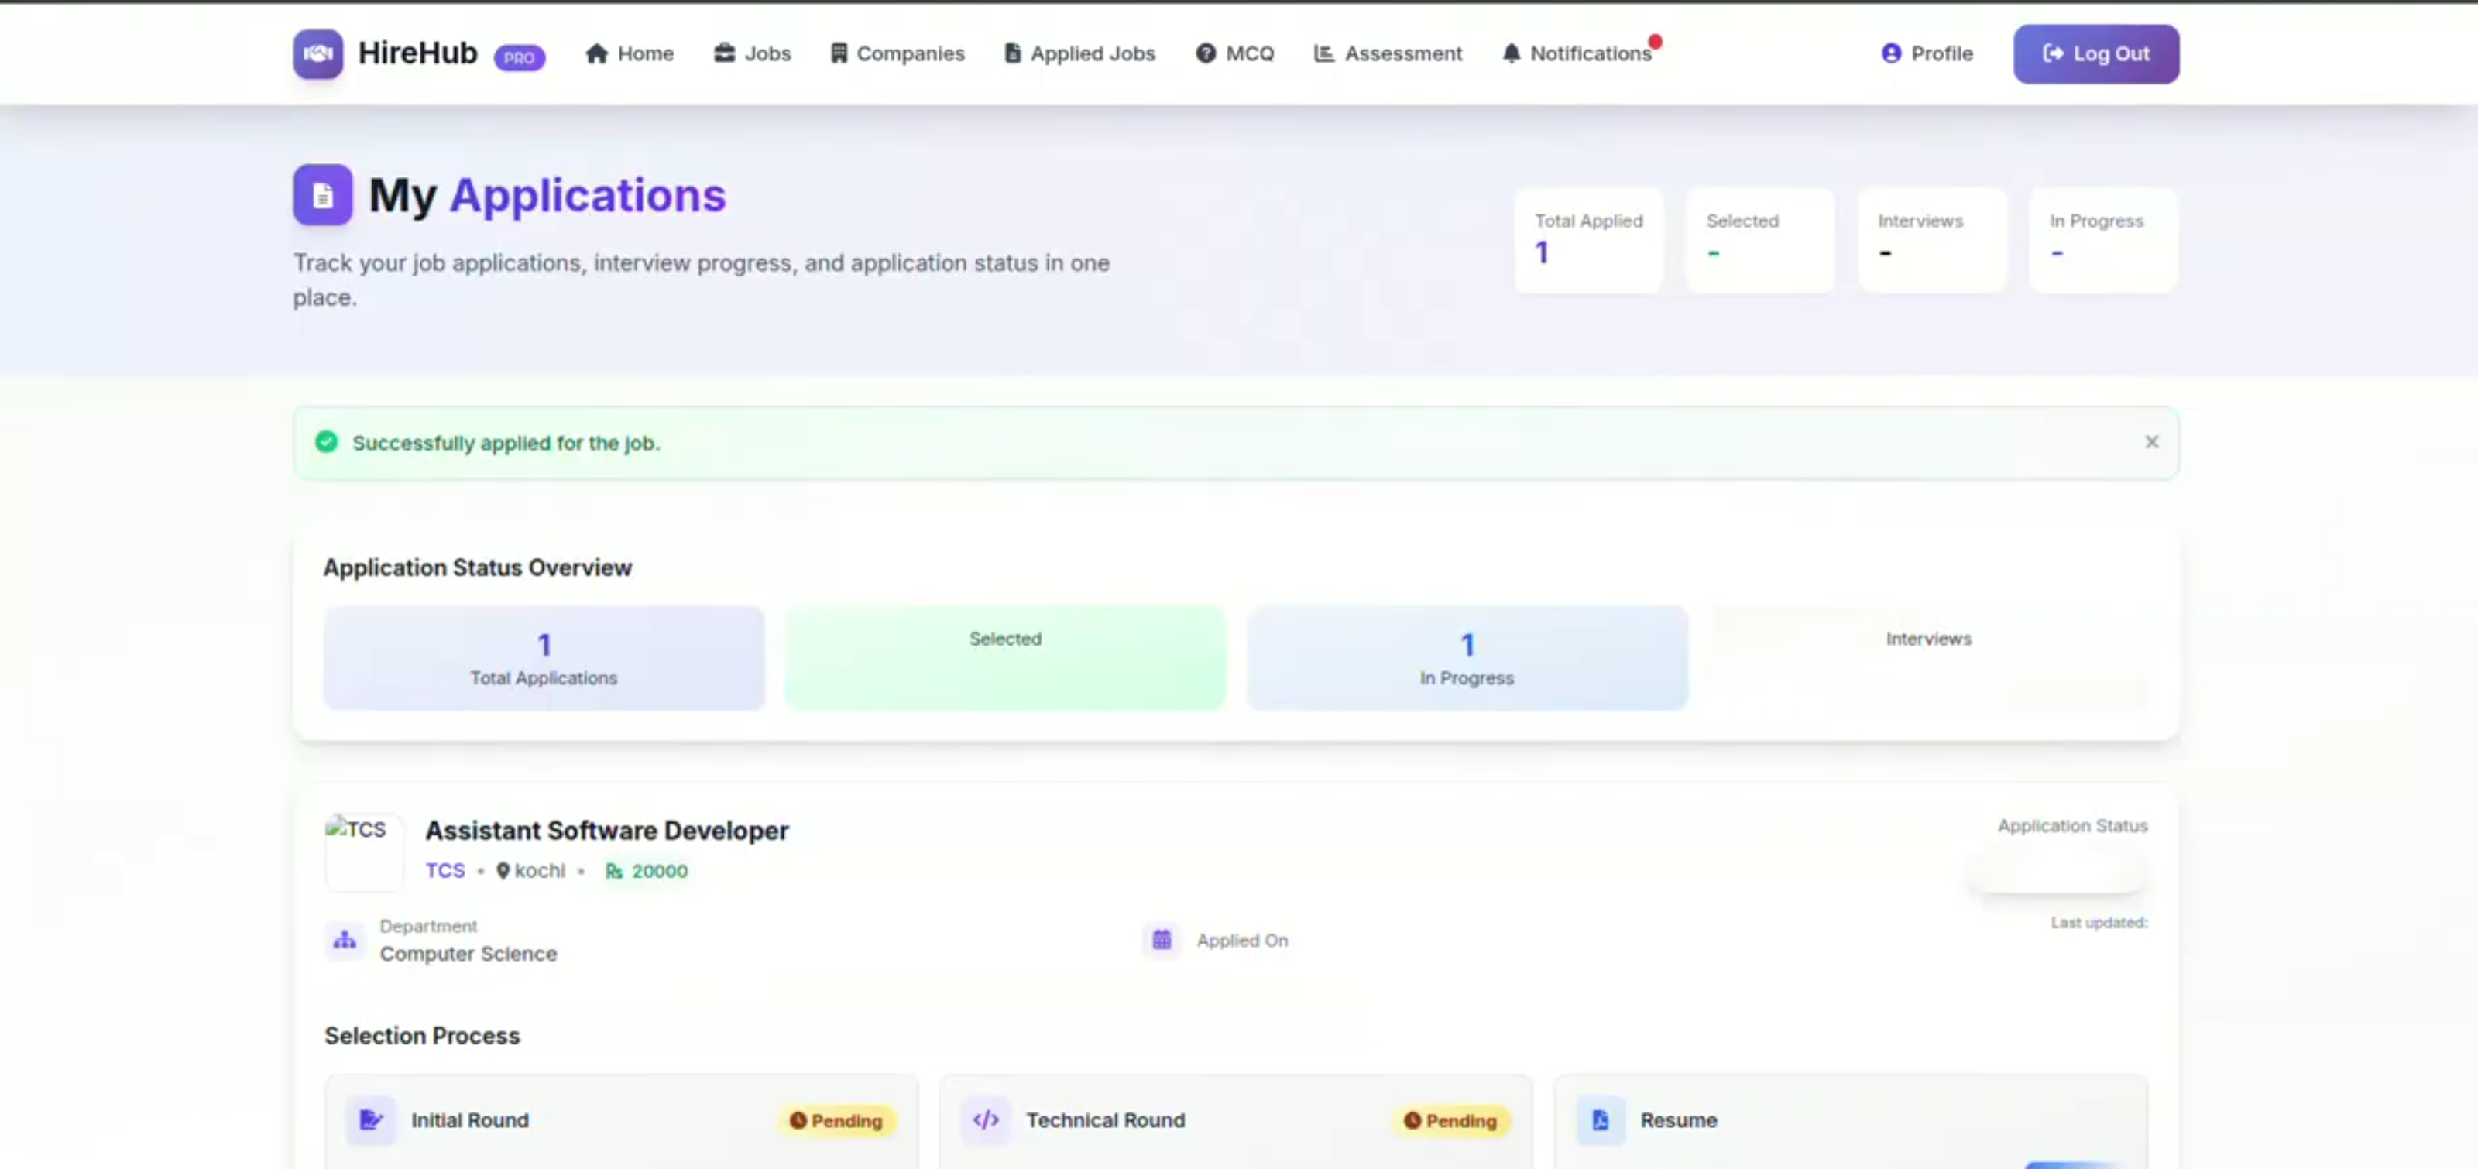Image resolution: width=2478 pixels, height=1169 pixels.
Task: Go to the Jobs page
Action: click(752, 54)
